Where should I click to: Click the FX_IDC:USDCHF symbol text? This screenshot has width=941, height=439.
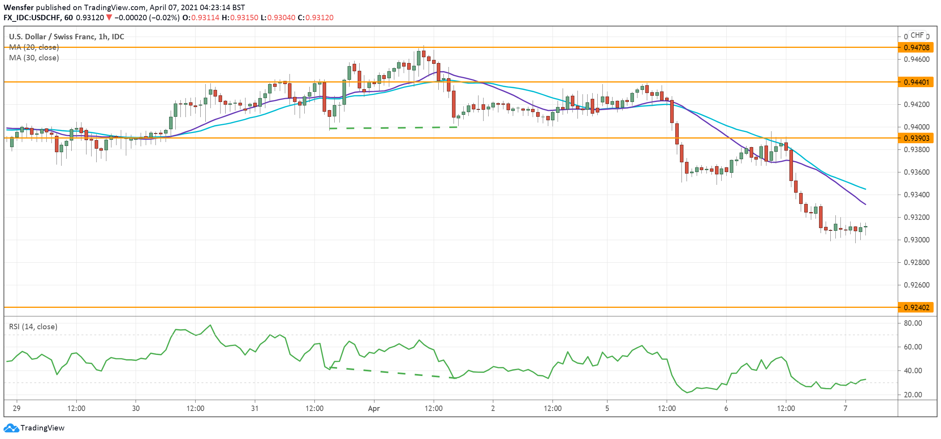click(x=32, y=18)
